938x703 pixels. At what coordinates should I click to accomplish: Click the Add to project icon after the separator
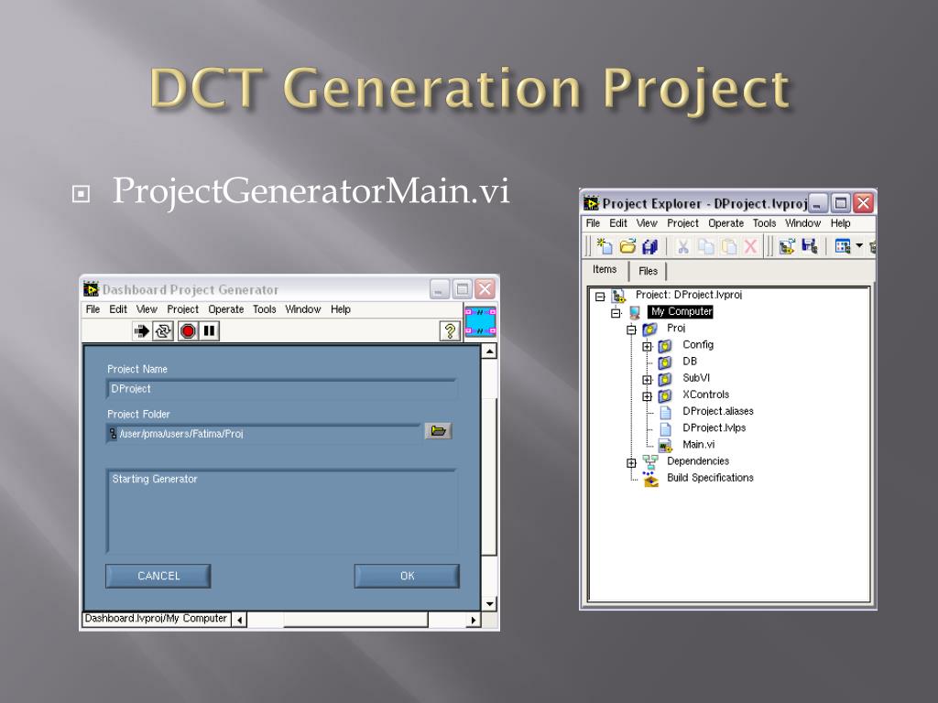point(787,245)
